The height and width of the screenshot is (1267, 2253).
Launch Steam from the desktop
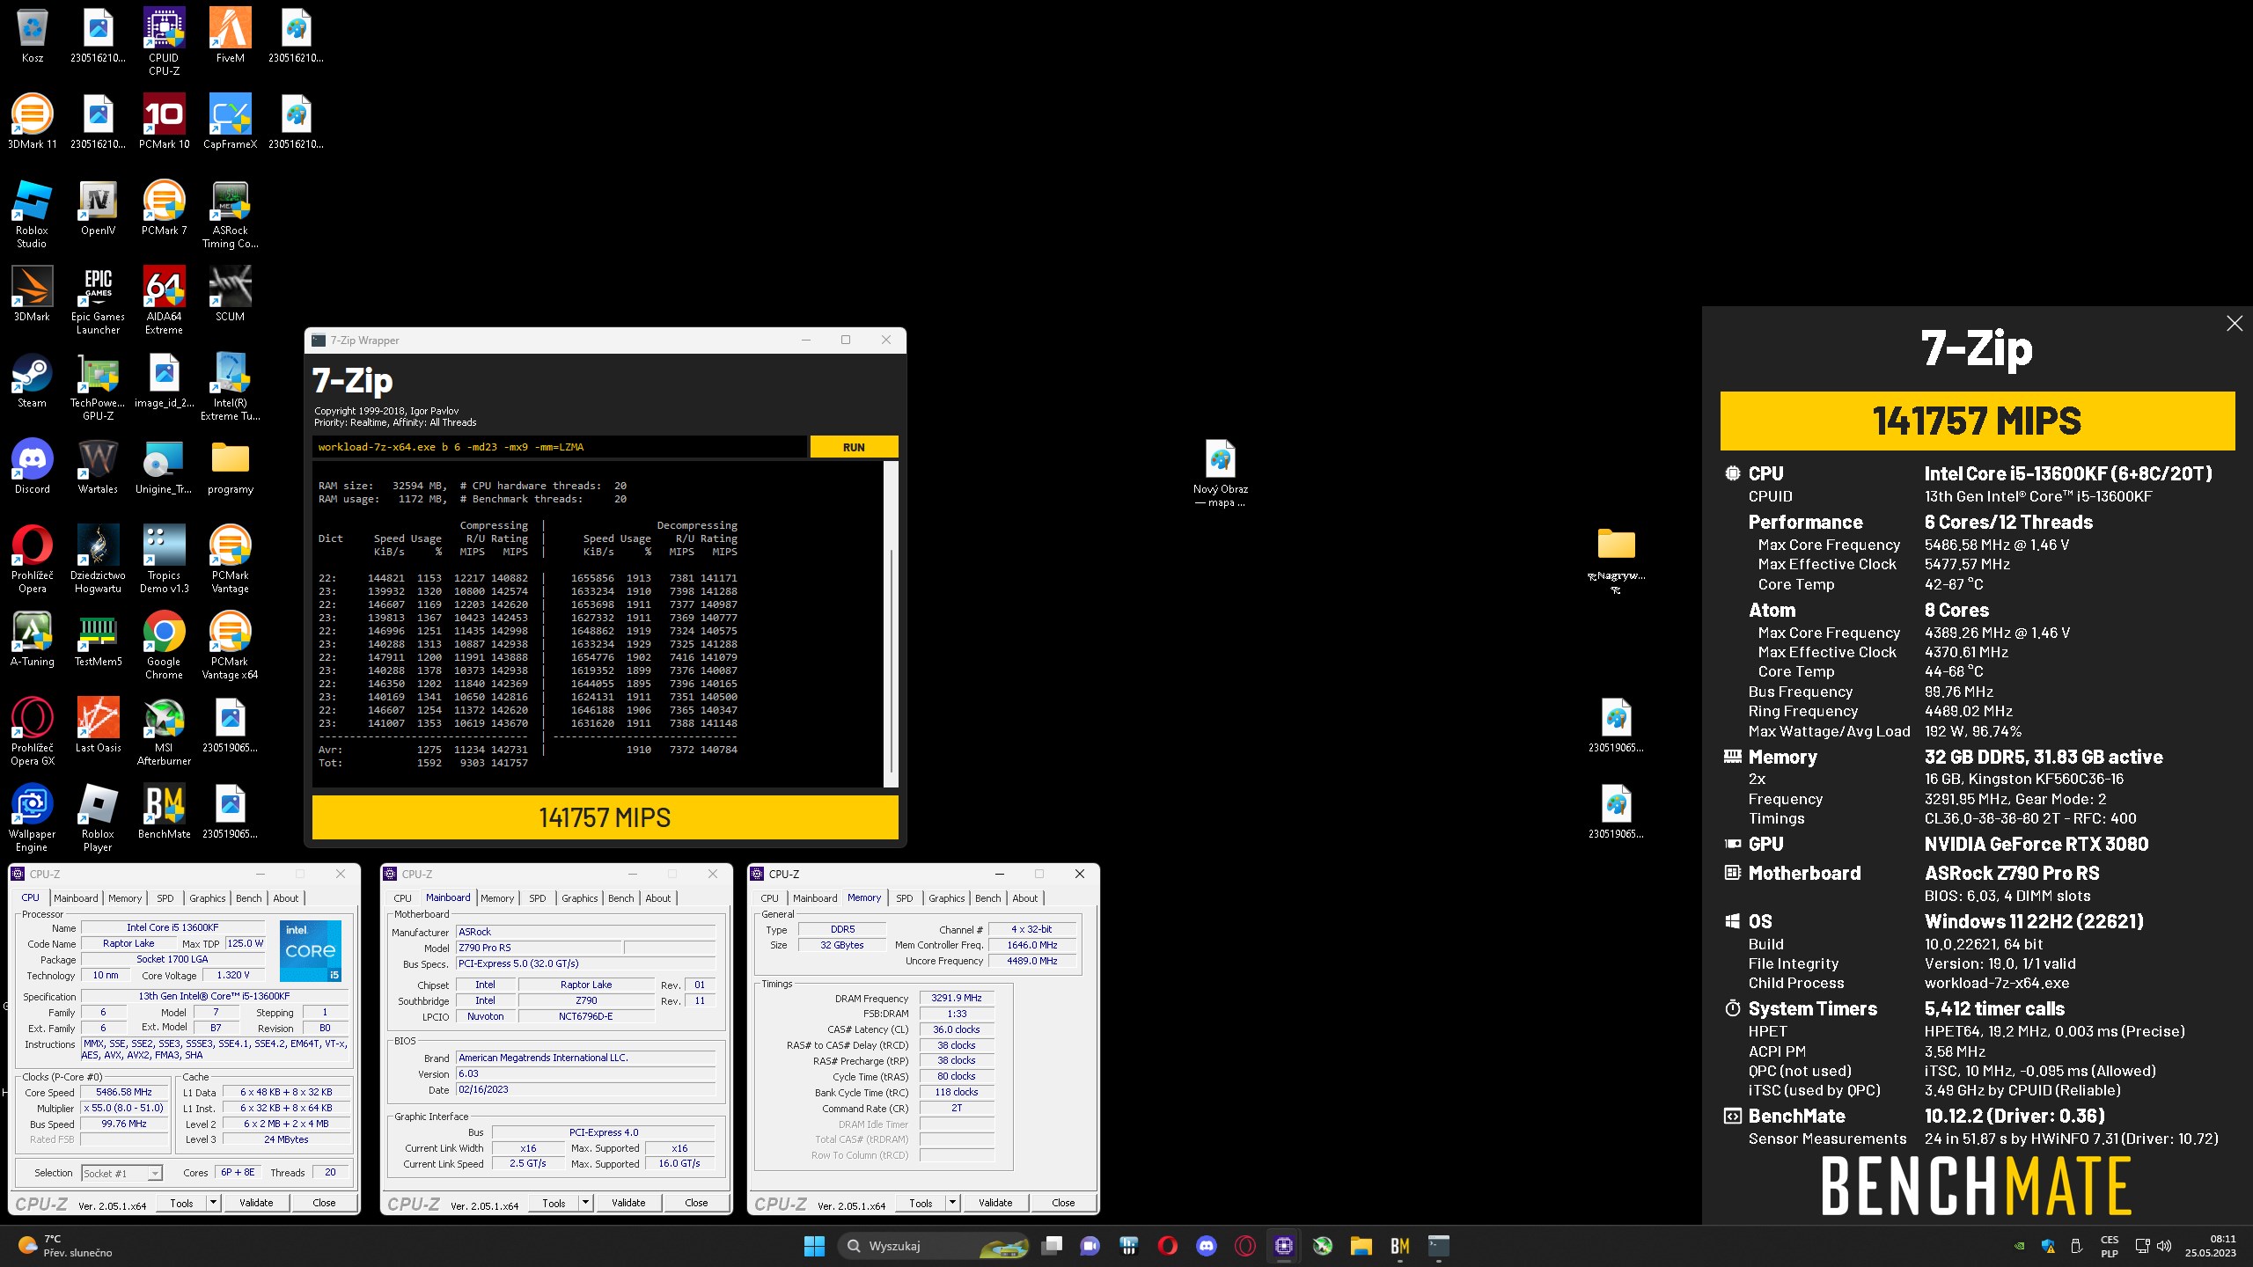[x=33, y=380]
